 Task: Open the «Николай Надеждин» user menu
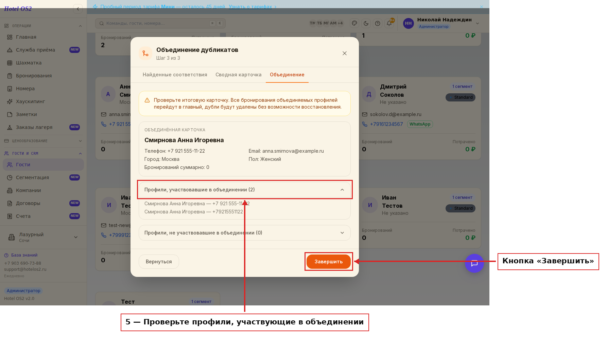coord(442,23)
